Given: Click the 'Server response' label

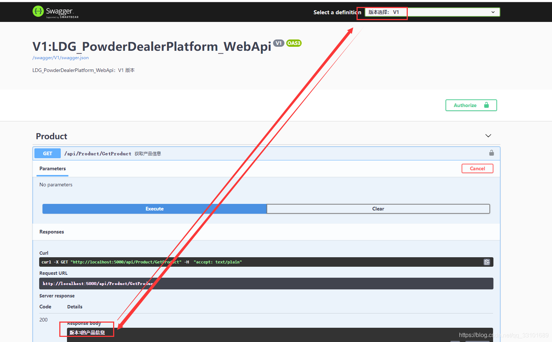Looking at the screenshot, I should point(57,296).
